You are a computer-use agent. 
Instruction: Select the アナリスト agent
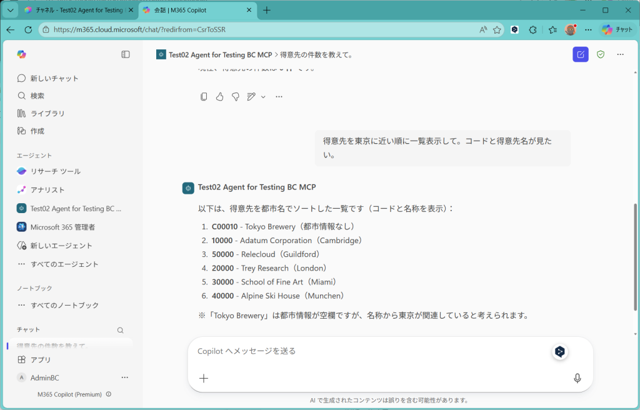(x=47, y=190)
